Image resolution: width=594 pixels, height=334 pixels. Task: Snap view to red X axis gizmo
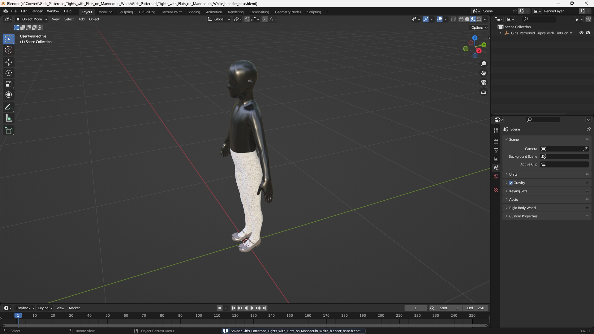[479, 51]
